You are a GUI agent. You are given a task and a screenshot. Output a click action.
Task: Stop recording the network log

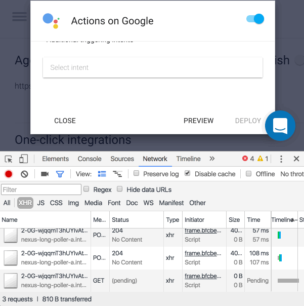pos(9,174)
